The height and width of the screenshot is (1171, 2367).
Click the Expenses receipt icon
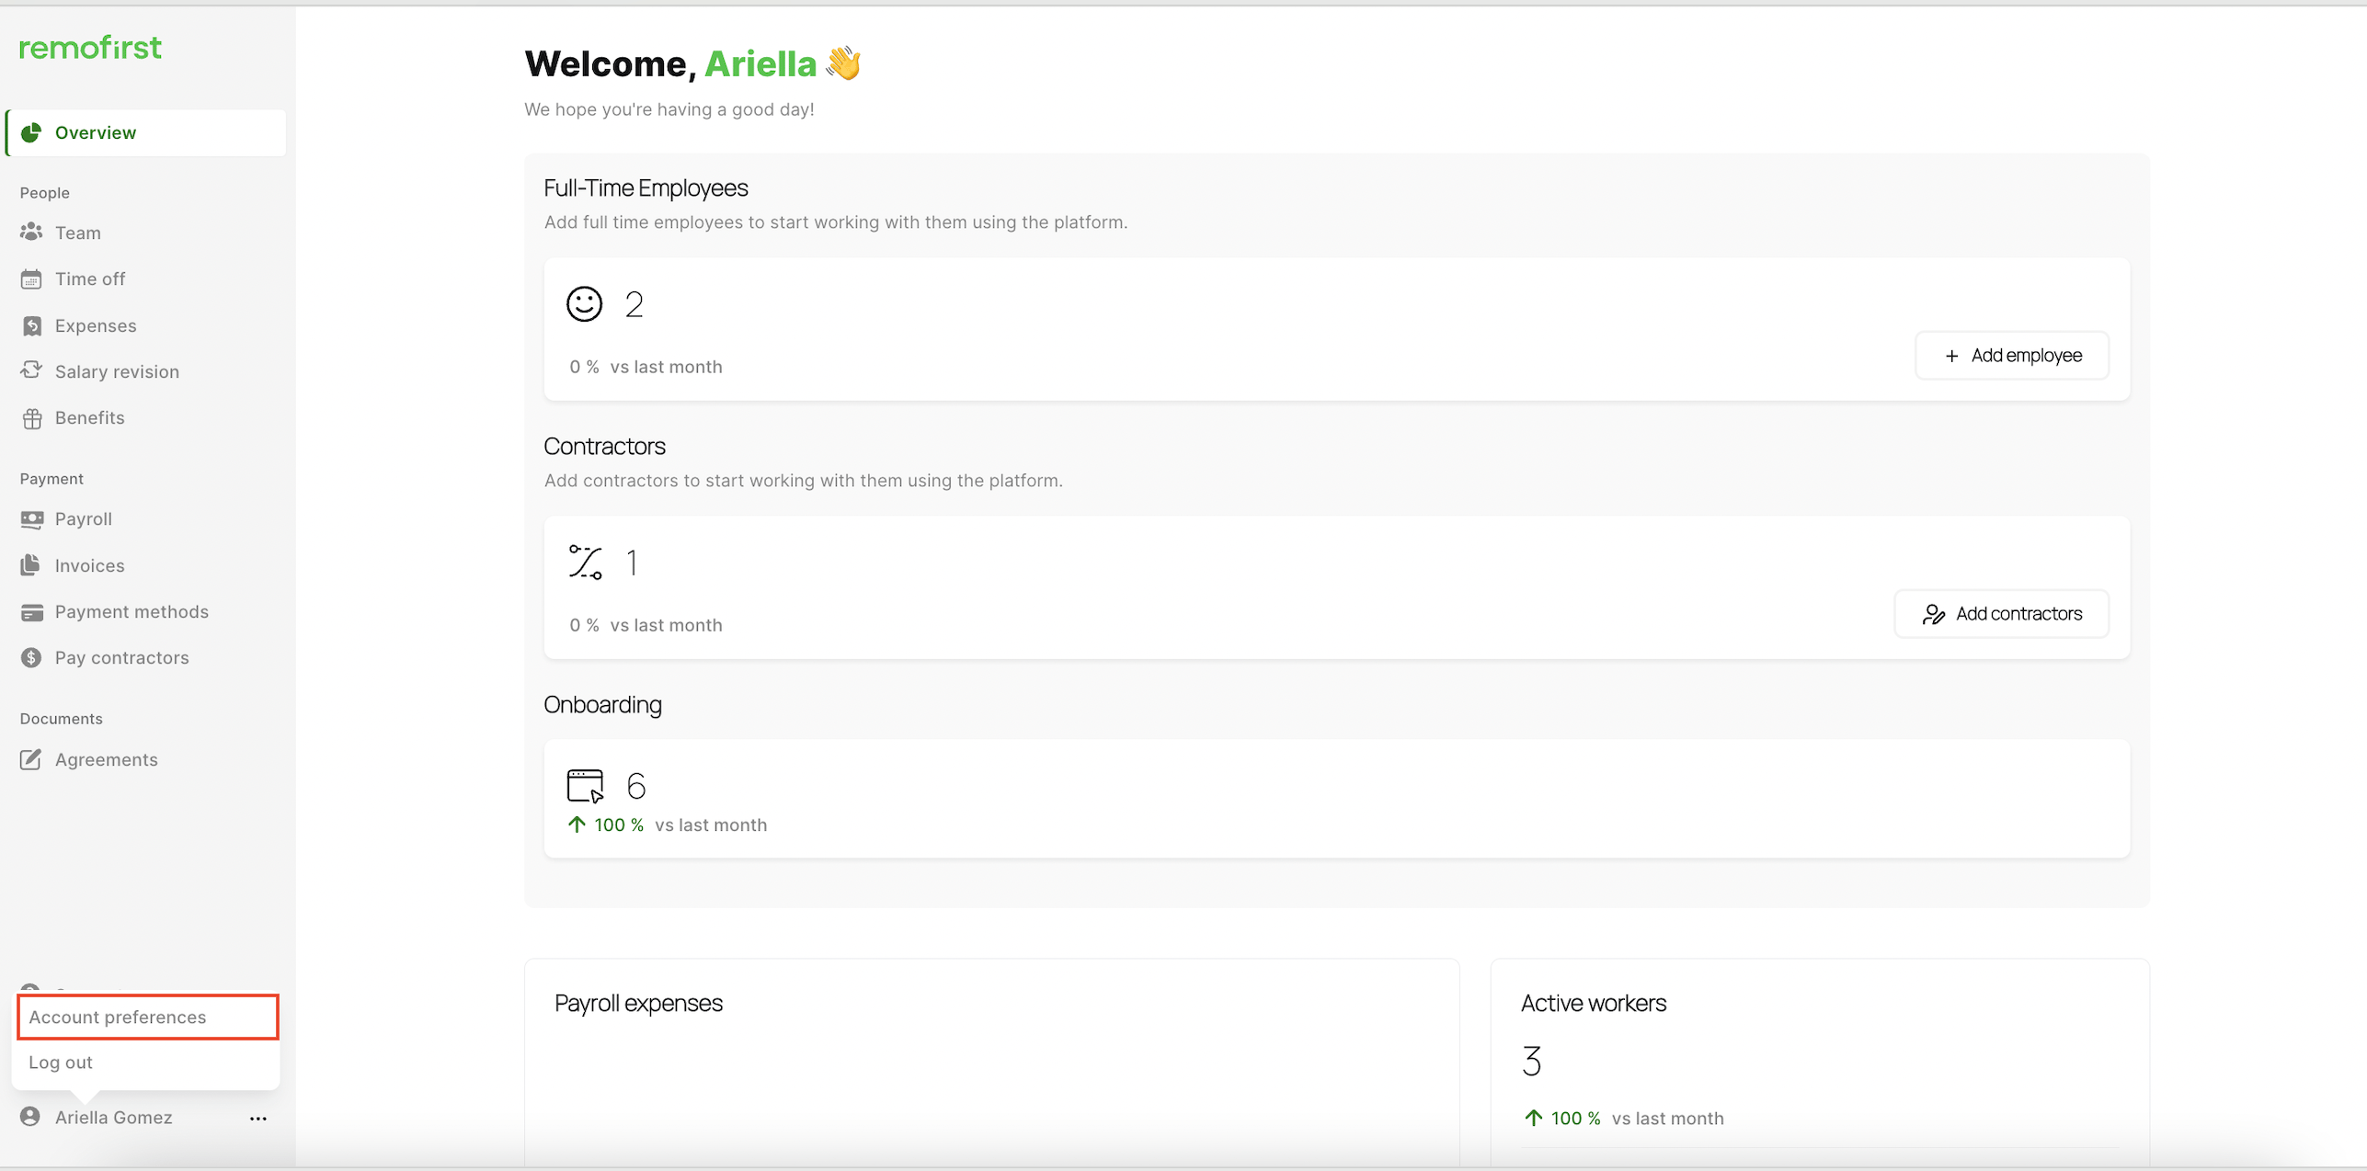(31, 325)
